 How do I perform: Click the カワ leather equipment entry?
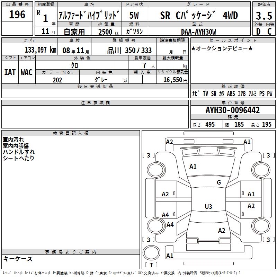pyautogui.click(x=222, y=93)
